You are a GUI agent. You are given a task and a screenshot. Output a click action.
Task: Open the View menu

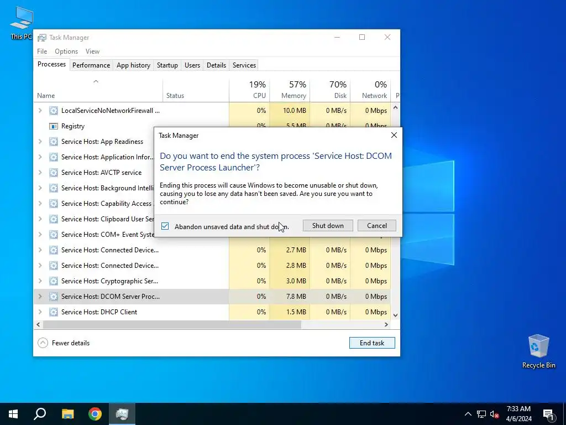(x=92, y=51)
